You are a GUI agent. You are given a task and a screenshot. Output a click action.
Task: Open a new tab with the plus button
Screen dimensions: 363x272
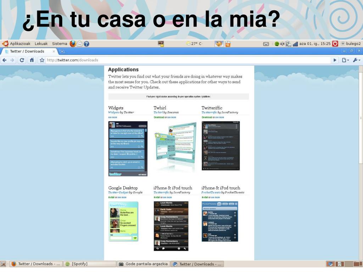pos(62,51)
